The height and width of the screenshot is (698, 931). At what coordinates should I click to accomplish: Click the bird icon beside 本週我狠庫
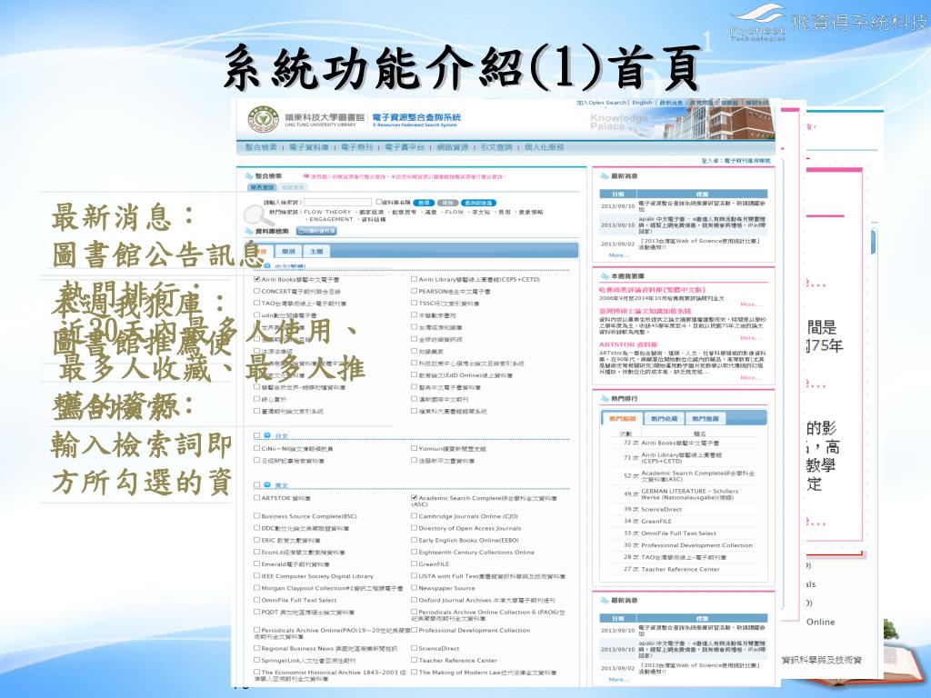605,276
